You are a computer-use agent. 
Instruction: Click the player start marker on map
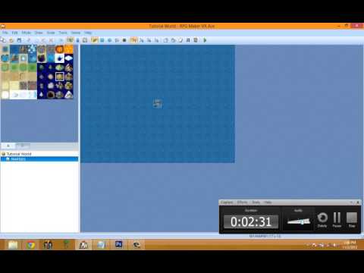(158, 104)
